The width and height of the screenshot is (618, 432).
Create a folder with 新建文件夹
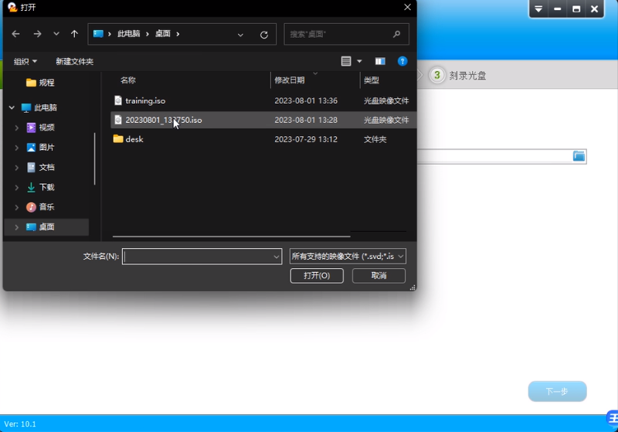pos(74,62)
